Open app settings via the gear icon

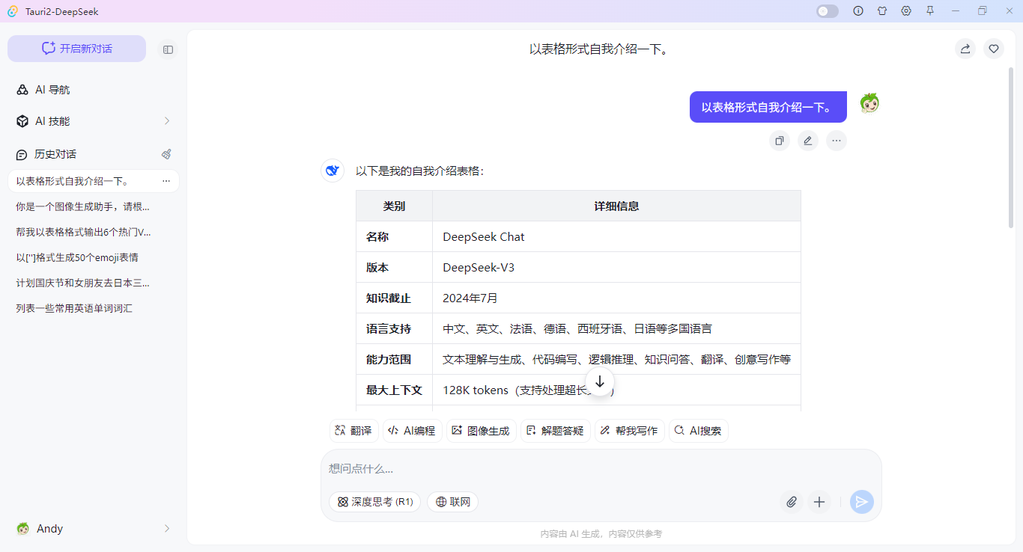pyautogui.click(x=906, y=11)
